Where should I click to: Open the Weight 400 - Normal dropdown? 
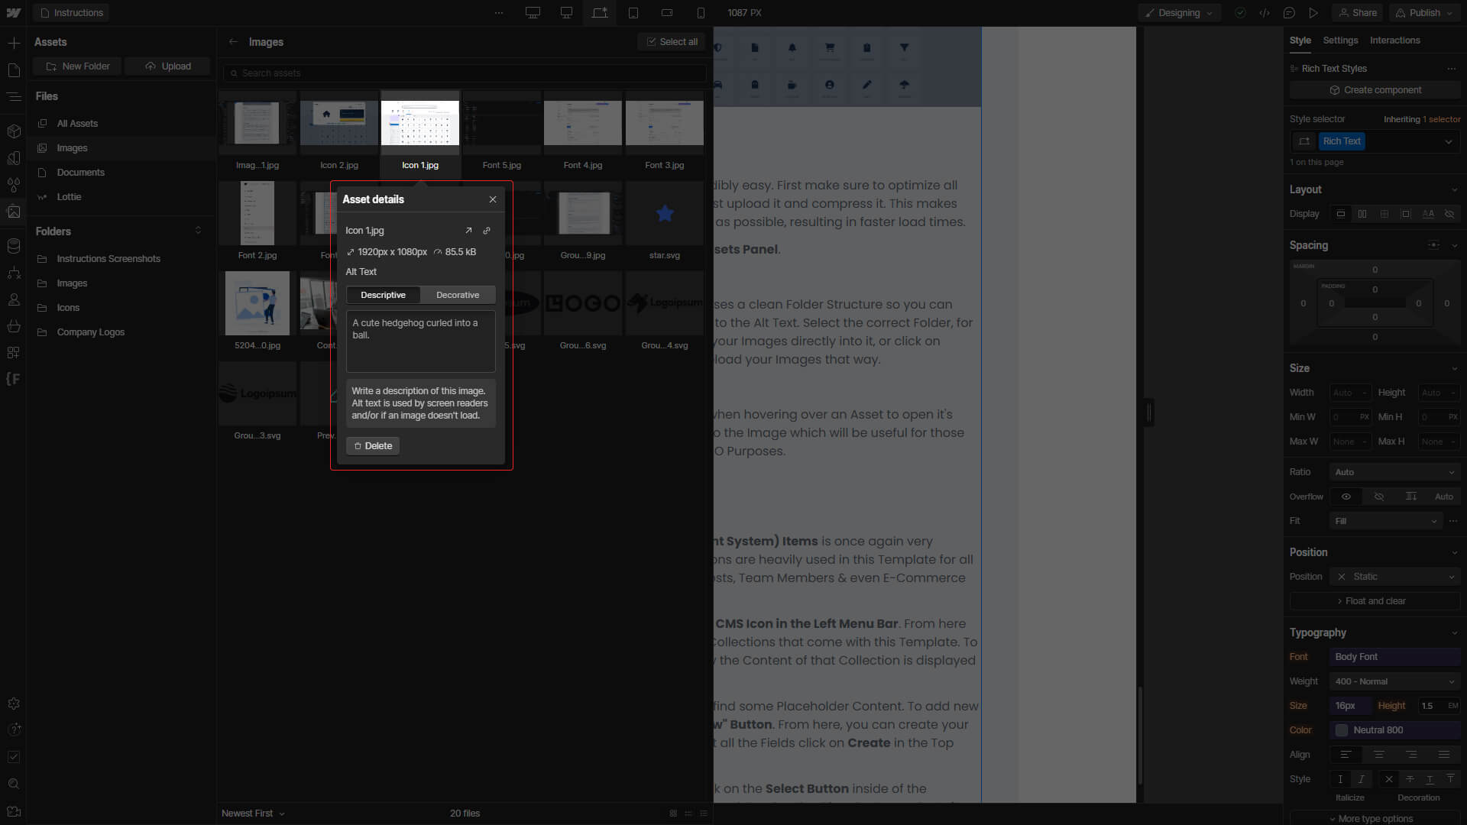click(x=1395, y=681)
